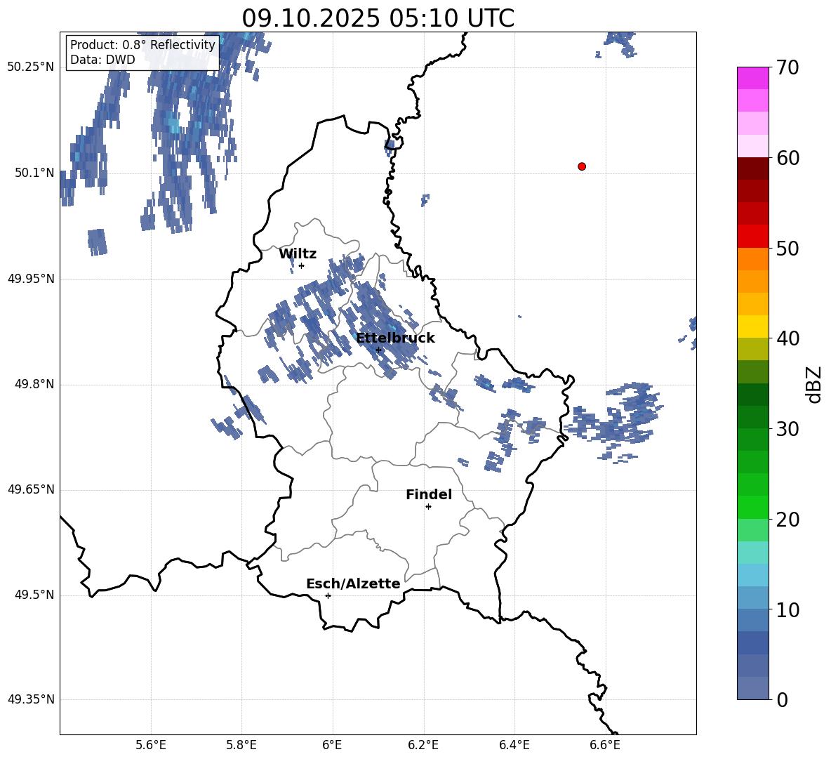Click the colorbar tick label 50
The width and height of the screenshot is (831, 759).
(x=788, y=248)
